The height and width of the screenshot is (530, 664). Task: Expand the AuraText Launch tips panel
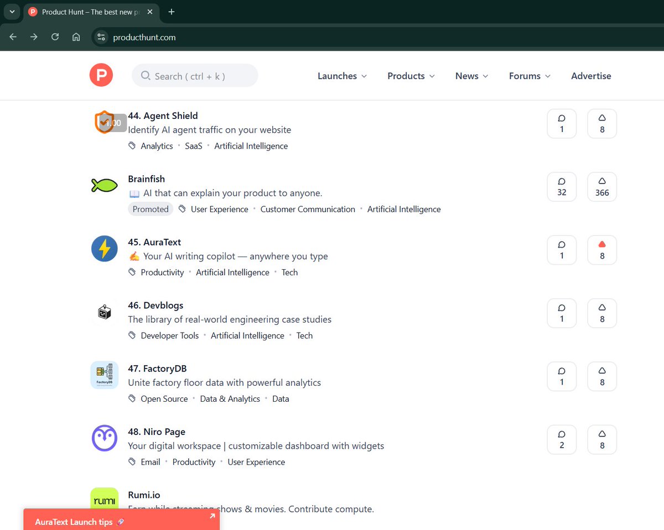121,519
